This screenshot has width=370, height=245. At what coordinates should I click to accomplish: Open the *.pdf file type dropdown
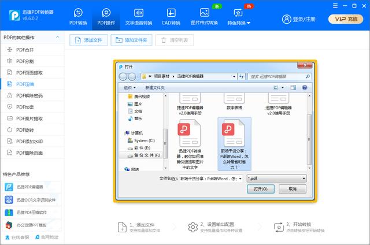pos(276,179)
